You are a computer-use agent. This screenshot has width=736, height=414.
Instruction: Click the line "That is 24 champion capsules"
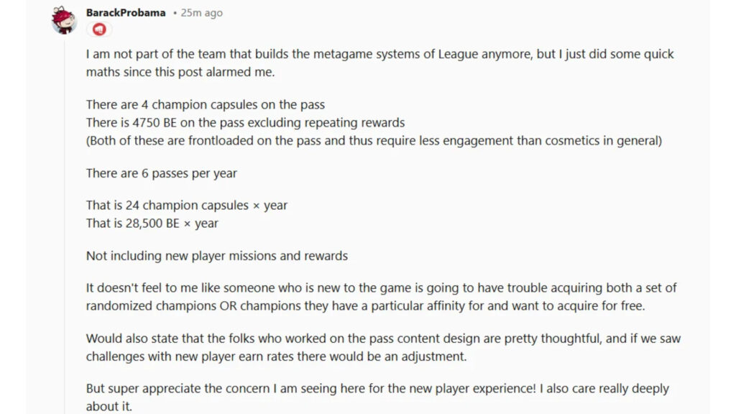(186, 205)
